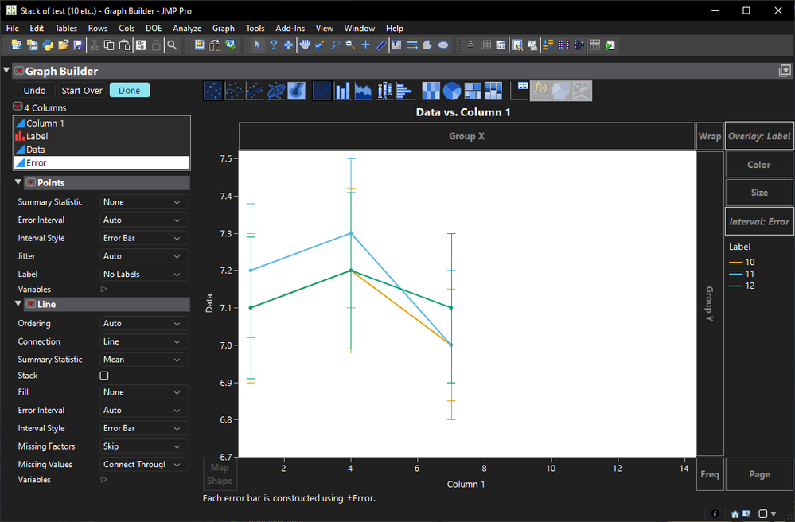Click the Python script toolbar icon

click(49, 45)
